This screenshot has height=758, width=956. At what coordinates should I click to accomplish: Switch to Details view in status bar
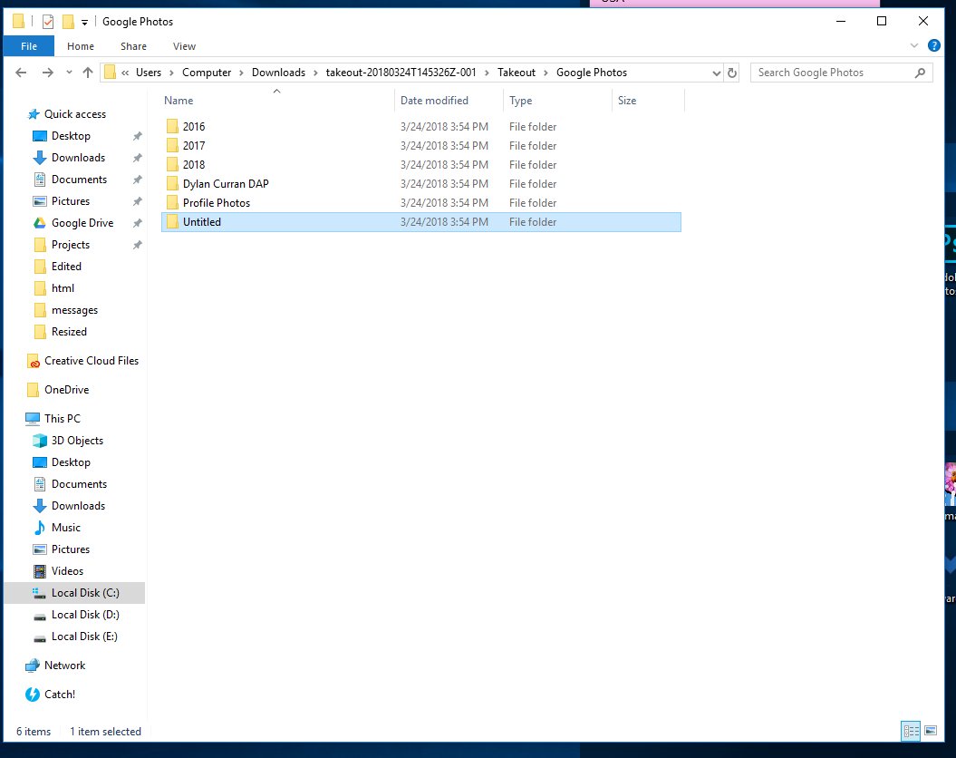point(911,731)
